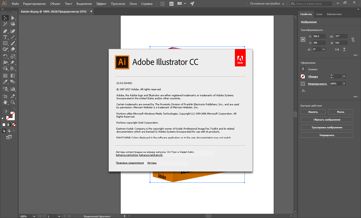
Task: Click the Flip horizontally icon
Action: coord(337,49)
